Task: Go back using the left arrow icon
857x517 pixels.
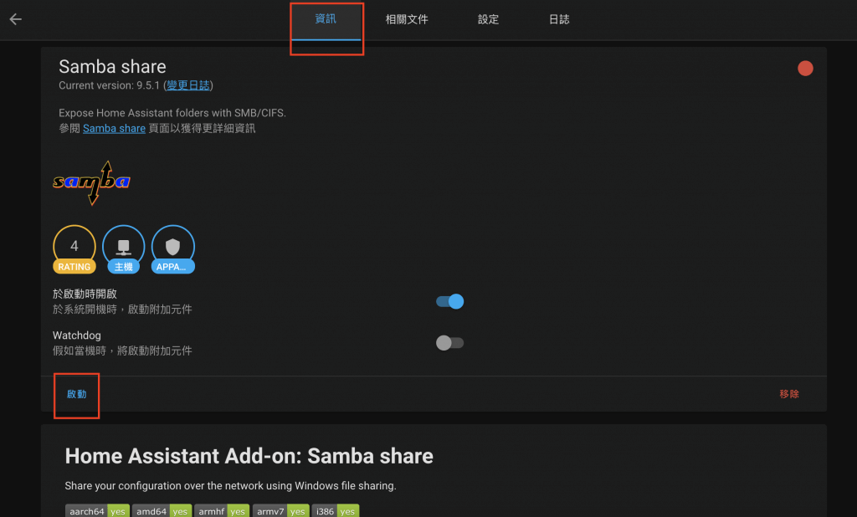Action: (15, 19)
